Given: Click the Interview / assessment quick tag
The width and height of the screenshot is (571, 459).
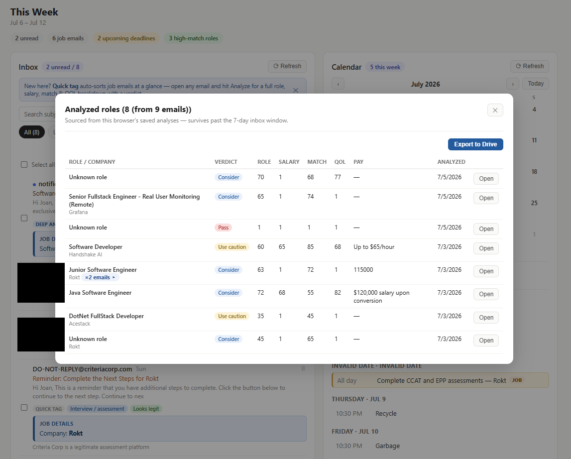Looking at the screenshot, I should click(97, 409).
